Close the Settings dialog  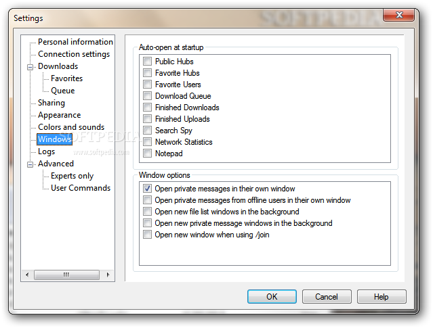[398, 15]
